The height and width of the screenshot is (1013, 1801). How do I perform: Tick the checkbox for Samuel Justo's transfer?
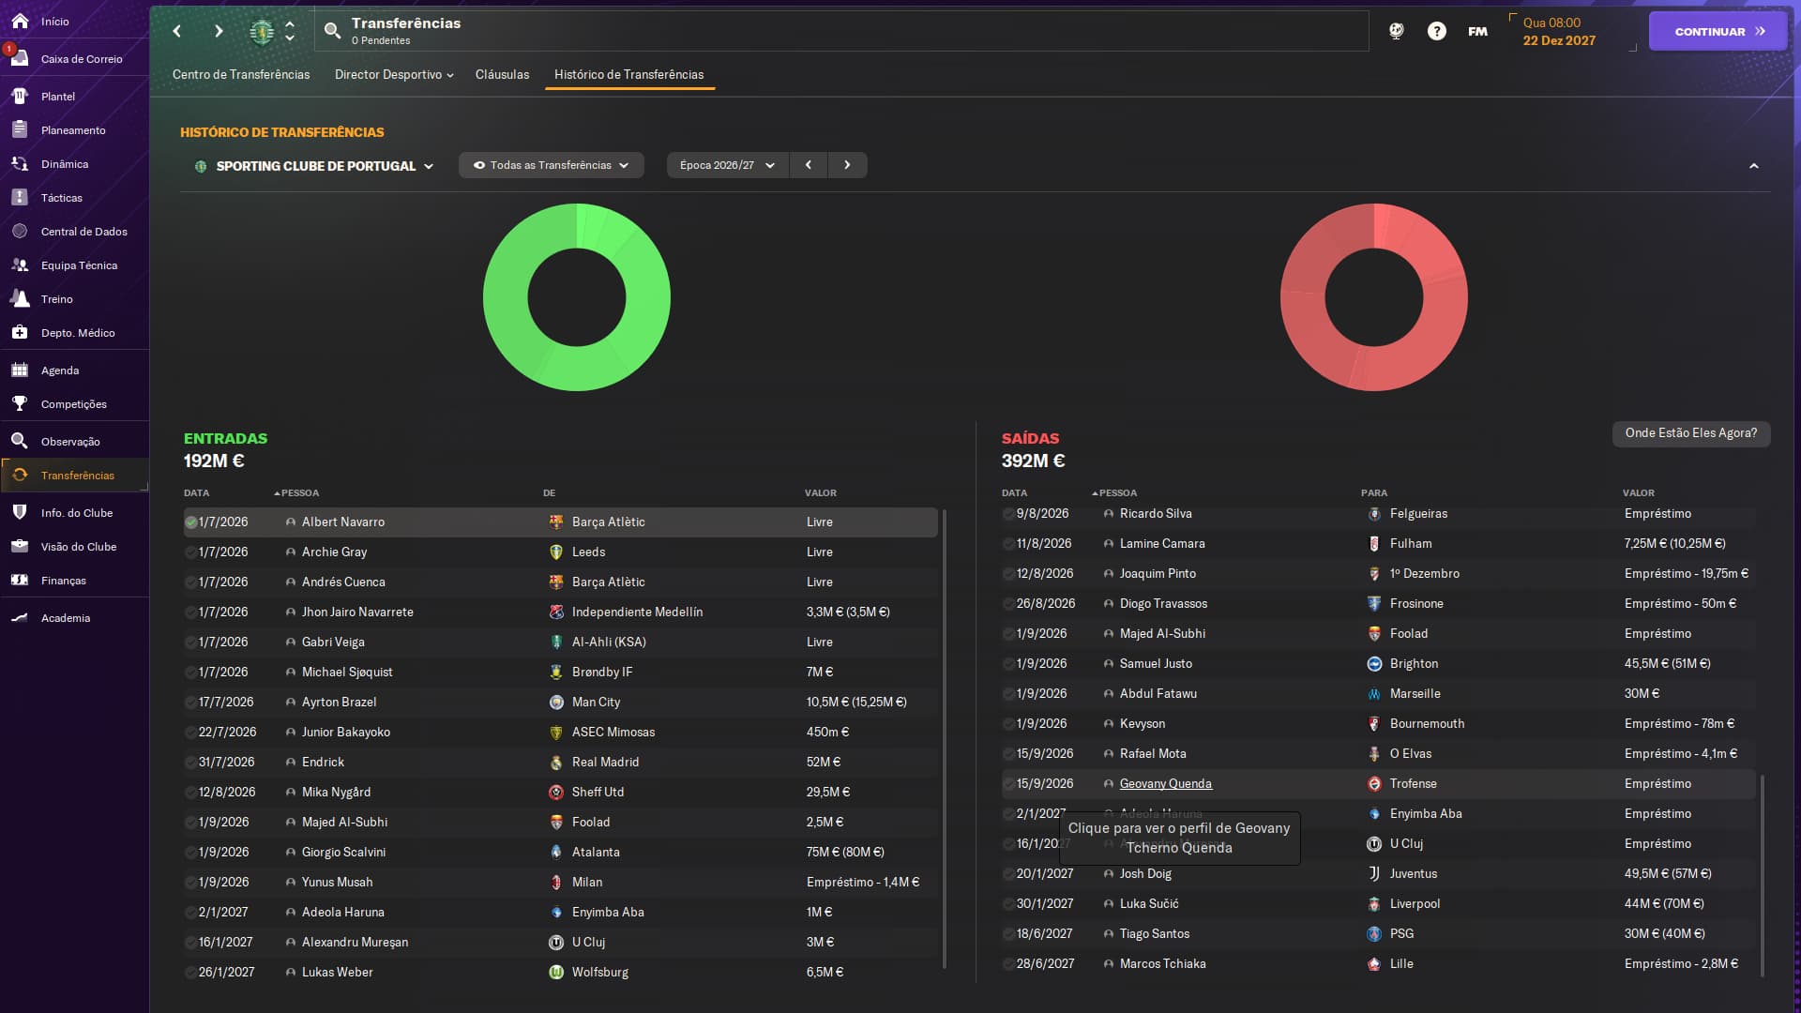(x=1009, y=664)
